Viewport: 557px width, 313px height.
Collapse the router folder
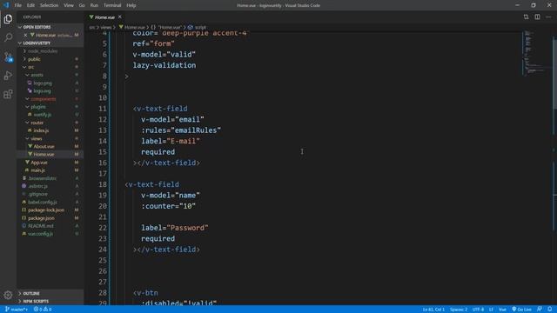pyautogui.click(x=50, y=123)
